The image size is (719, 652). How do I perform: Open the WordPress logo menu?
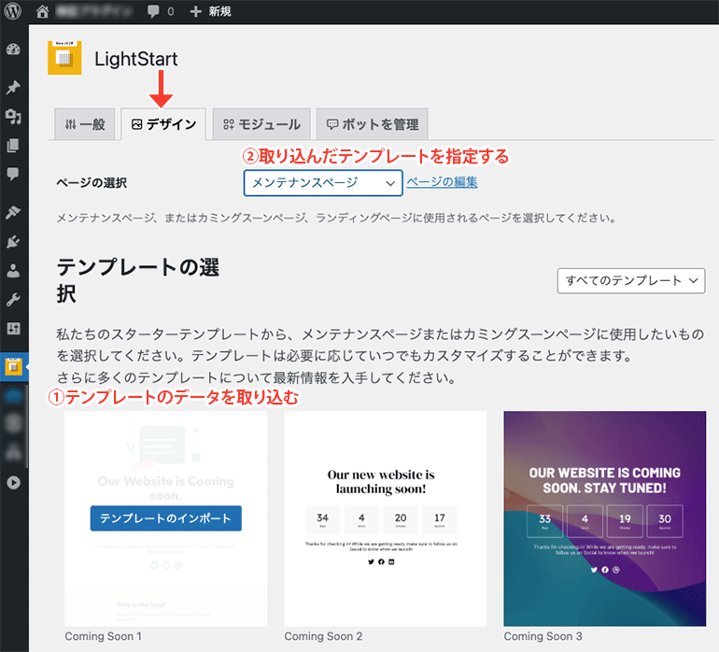pos(13,11)
